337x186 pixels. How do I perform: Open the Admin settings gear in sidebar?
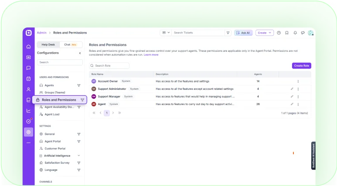pyautogui.click(x=29, y=132)
